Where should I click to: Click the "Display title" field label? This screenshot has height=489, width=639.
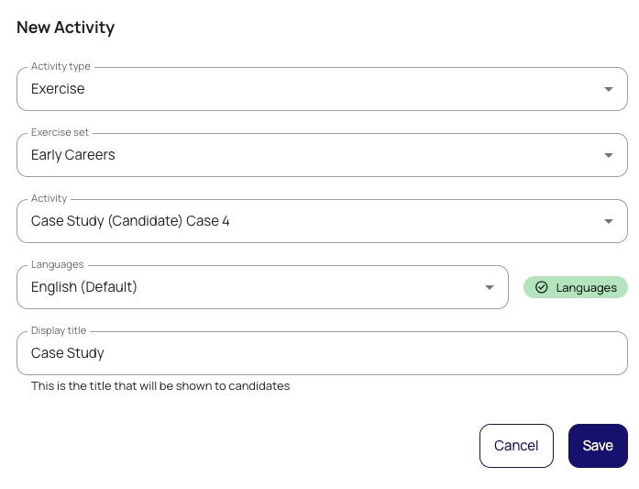(59, 331)
